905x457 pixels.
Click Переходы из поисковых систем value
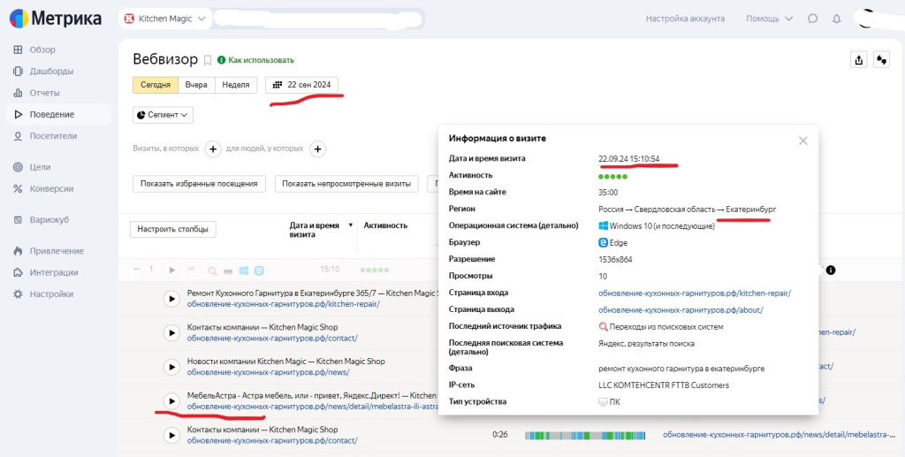[661, 326]
